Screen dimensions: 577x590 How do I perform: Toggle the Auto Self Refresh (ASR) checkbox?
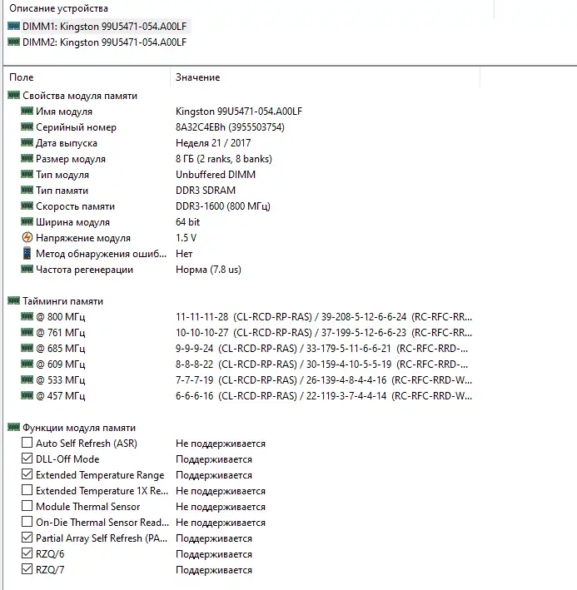pos(27,443)
